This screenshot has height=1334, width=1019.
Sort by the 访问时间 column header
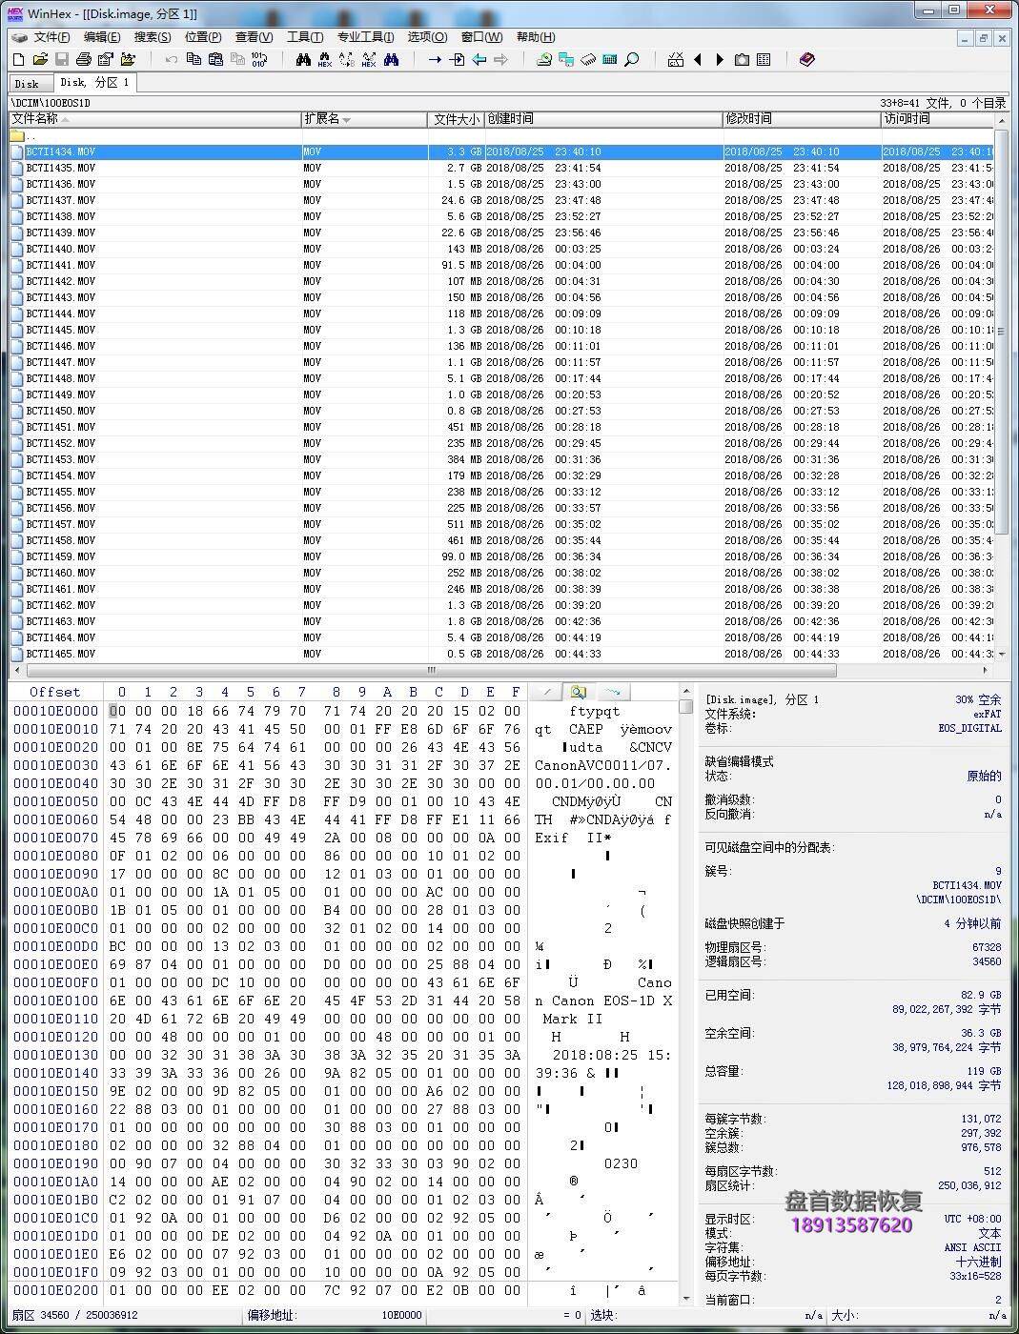click(937, 119)
